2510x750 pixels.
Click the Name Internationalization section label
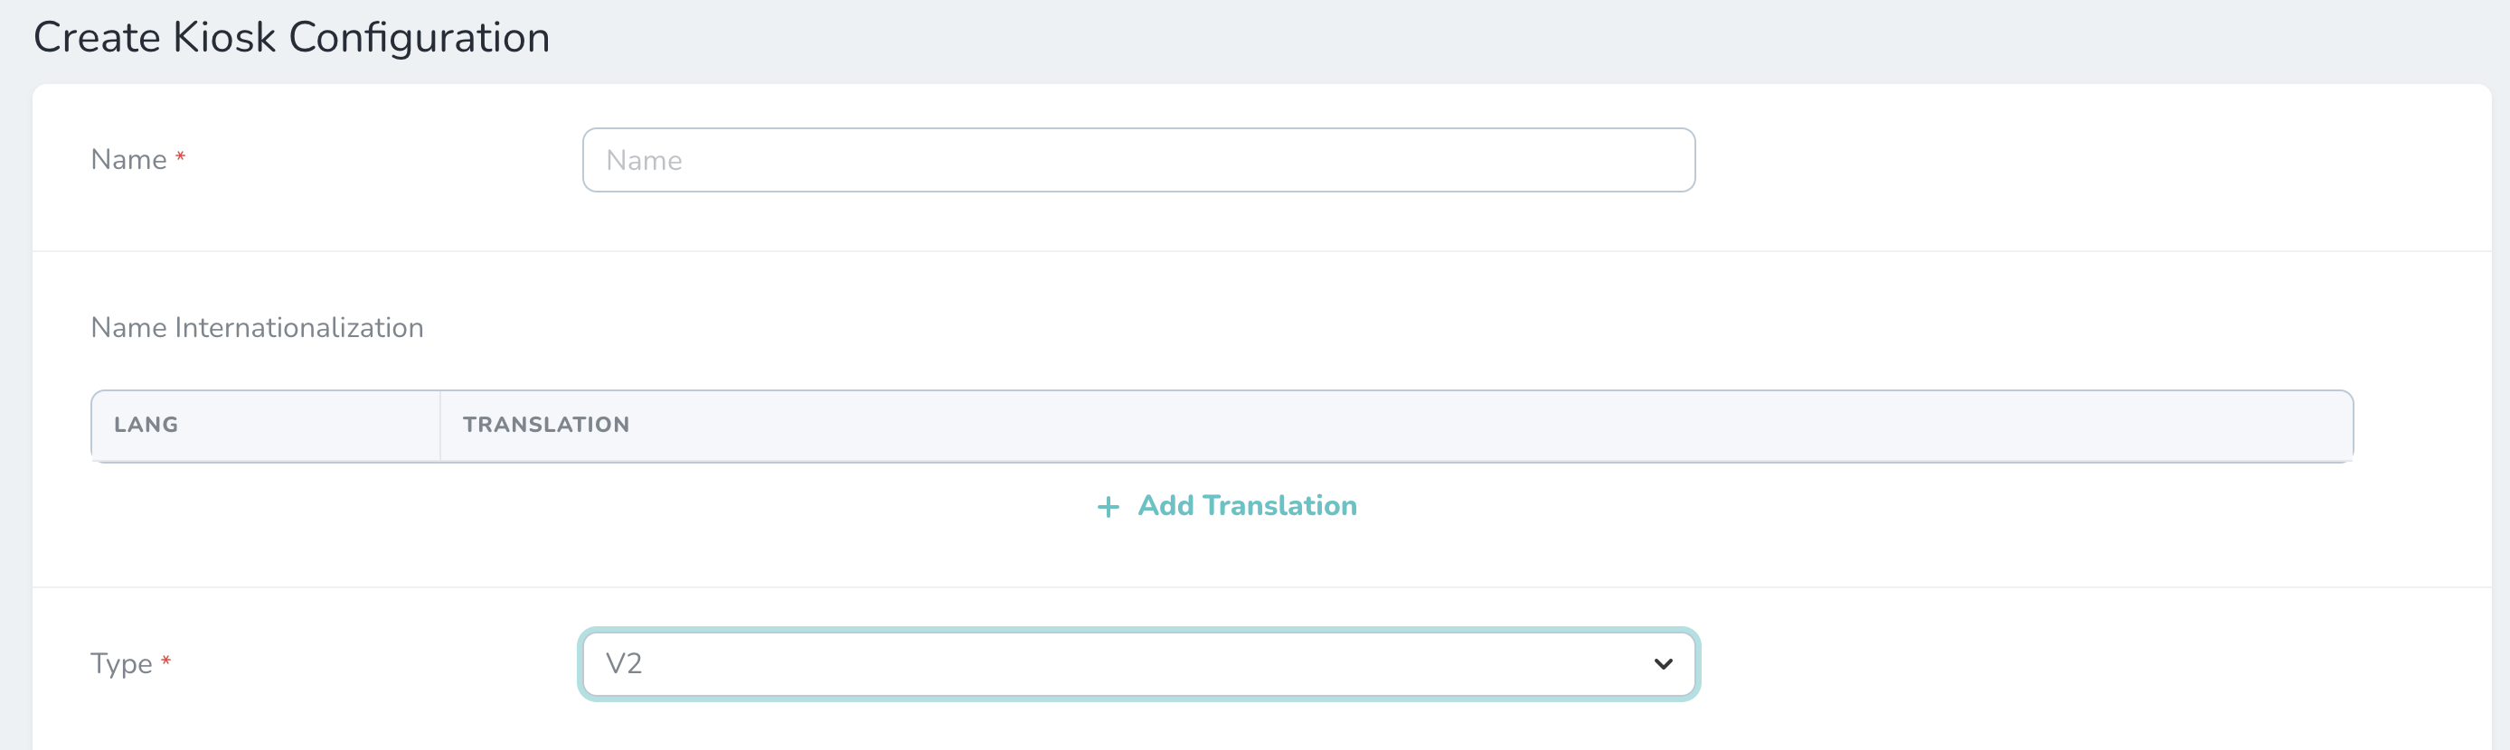257,327
